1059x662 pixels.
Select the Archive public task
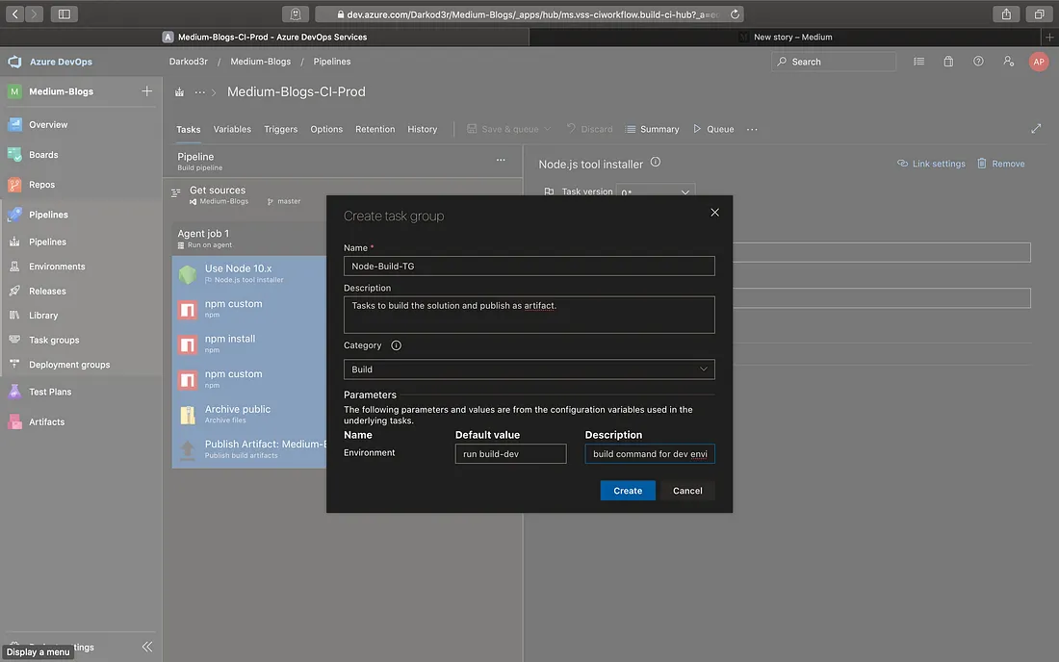click(250, 414)
